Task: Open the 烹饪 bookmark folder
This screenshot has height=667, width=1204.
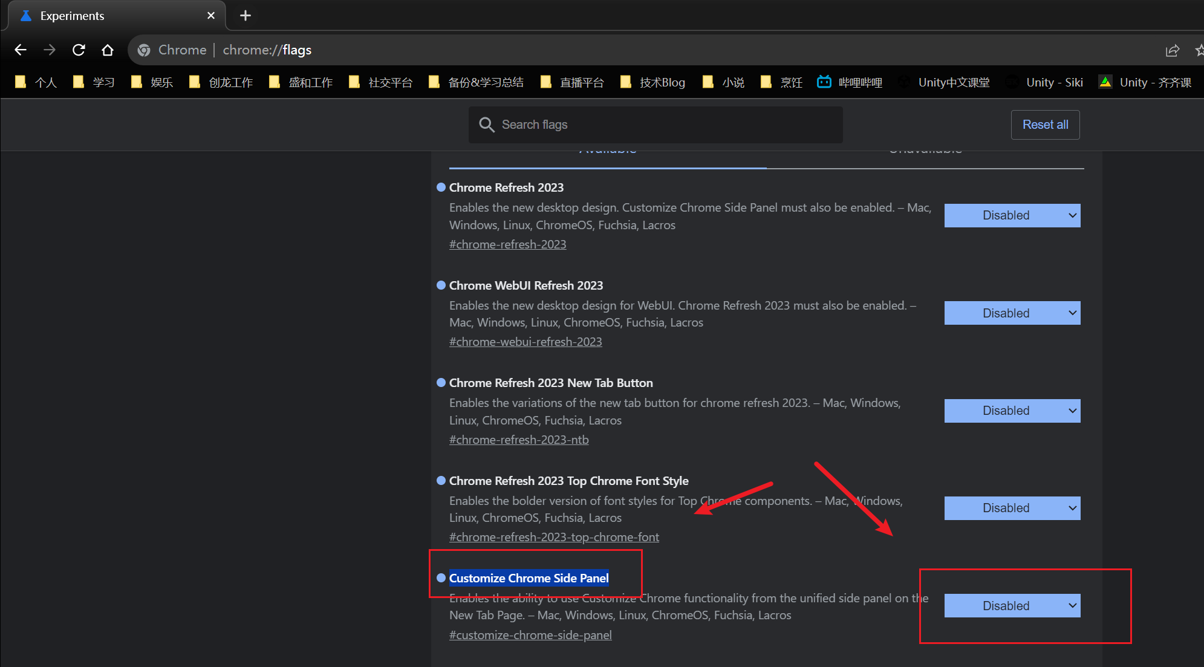Action: coord(782,82)
